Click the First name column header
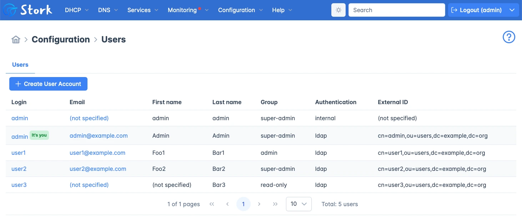 point(167,102)
